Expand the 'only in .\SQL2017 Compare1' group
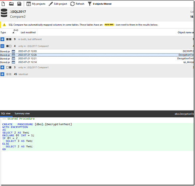The height and width of the screenshot is (186, 195). 2,67
